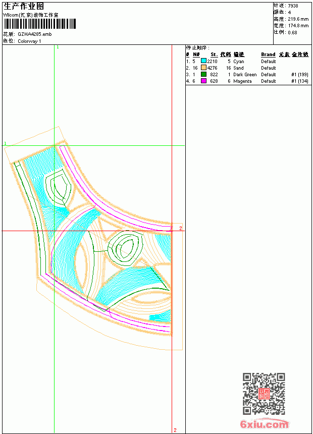The image size is (313, 434).
Task: Select the Brand column header
Action: pos(268,55)
